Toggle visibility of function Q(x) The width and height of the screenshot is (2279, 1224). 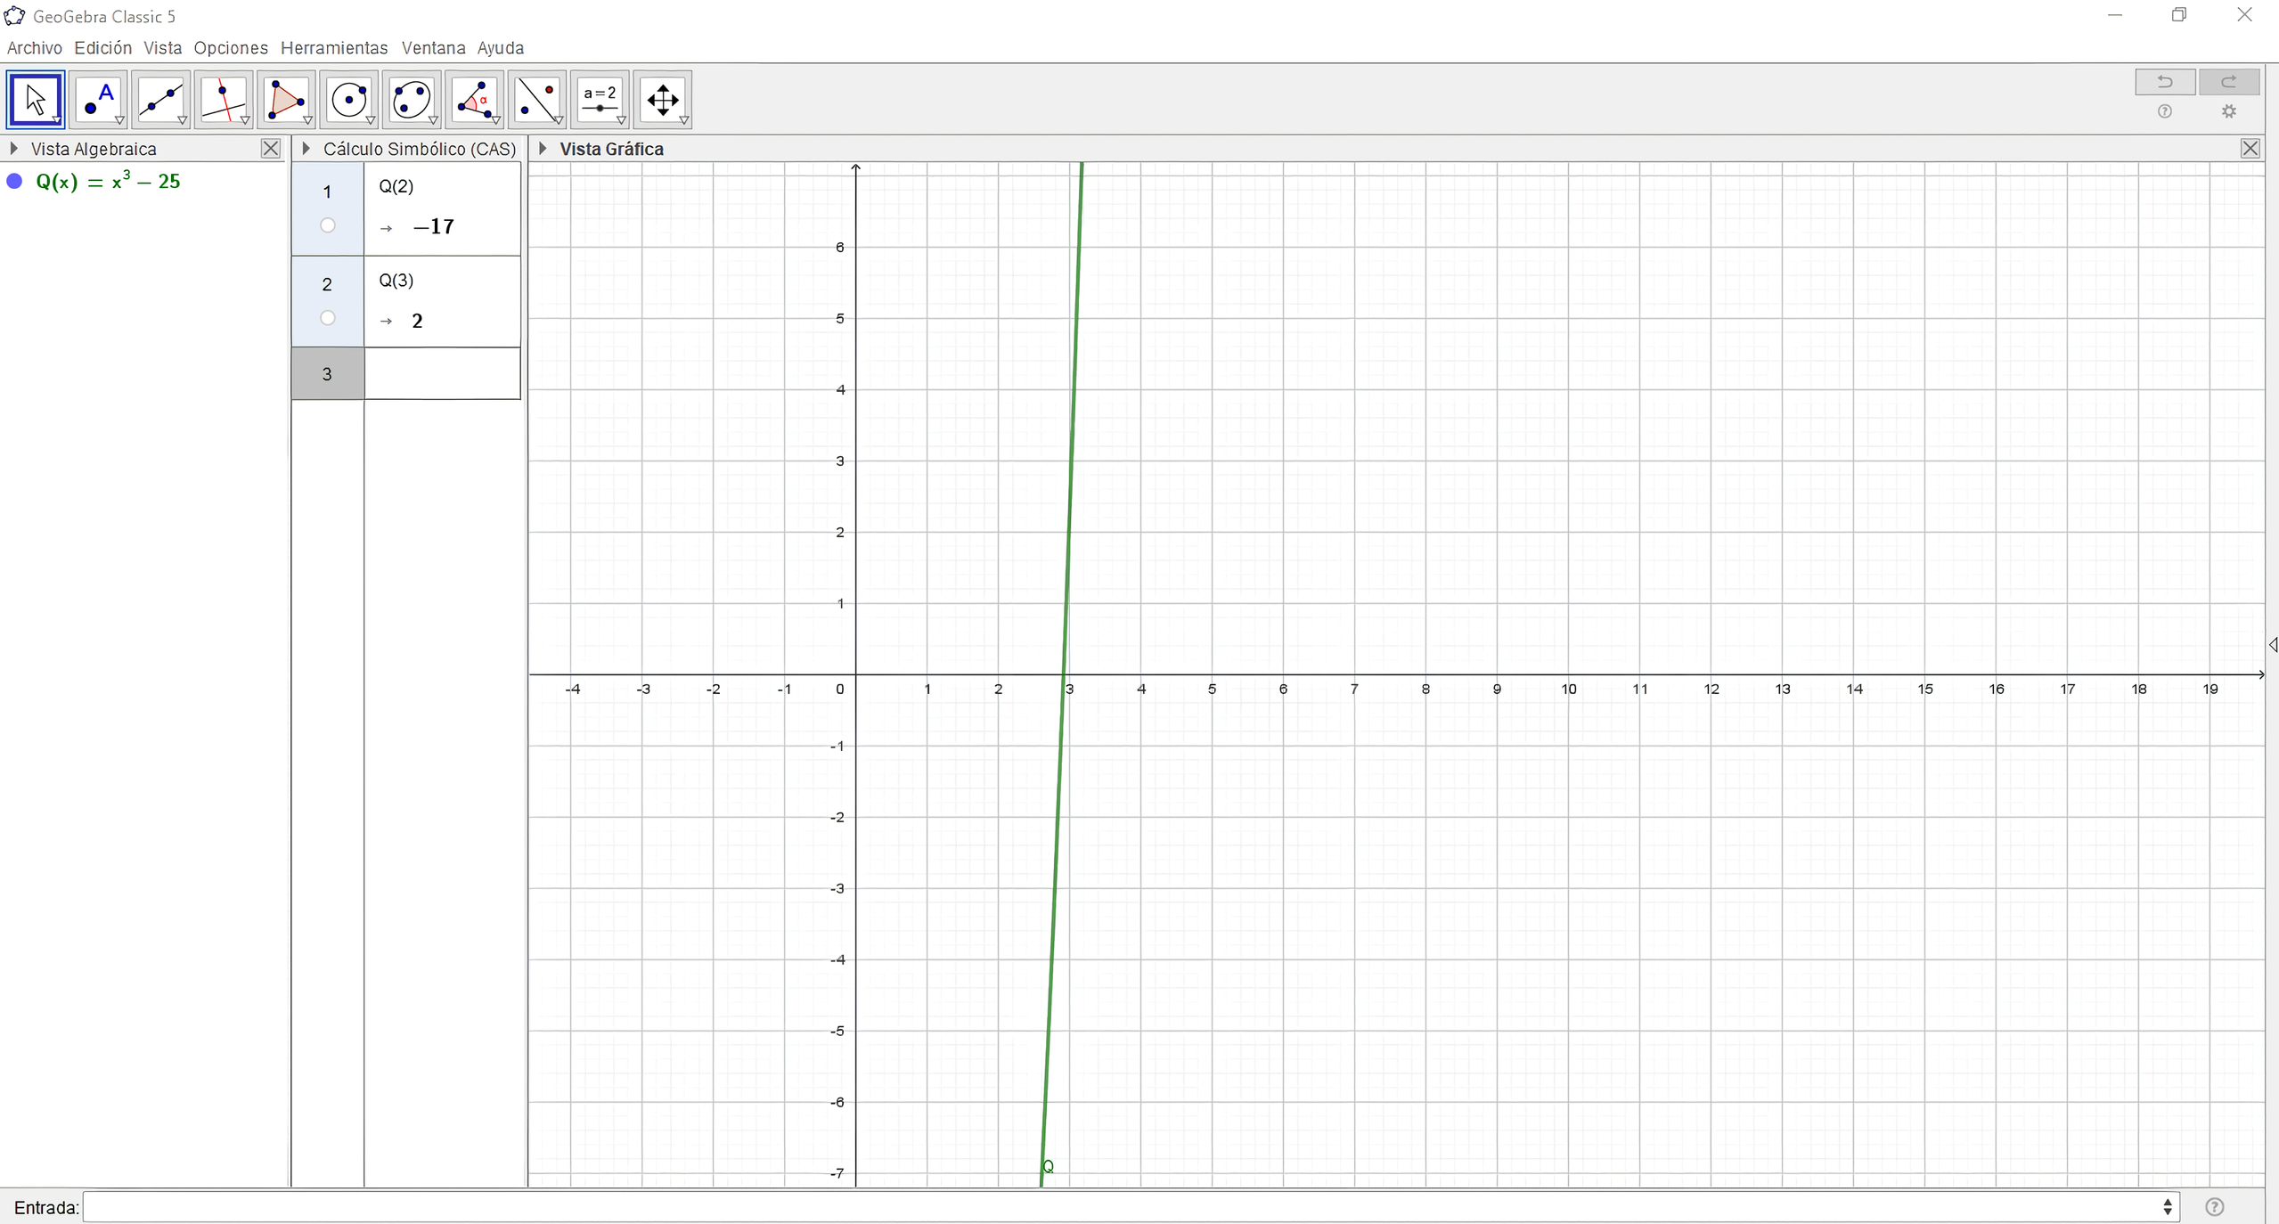14,182
